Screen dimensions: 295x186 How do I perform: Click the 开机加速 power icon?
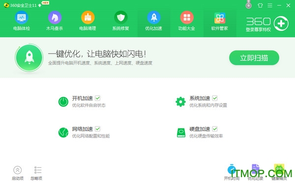(63, 102)
